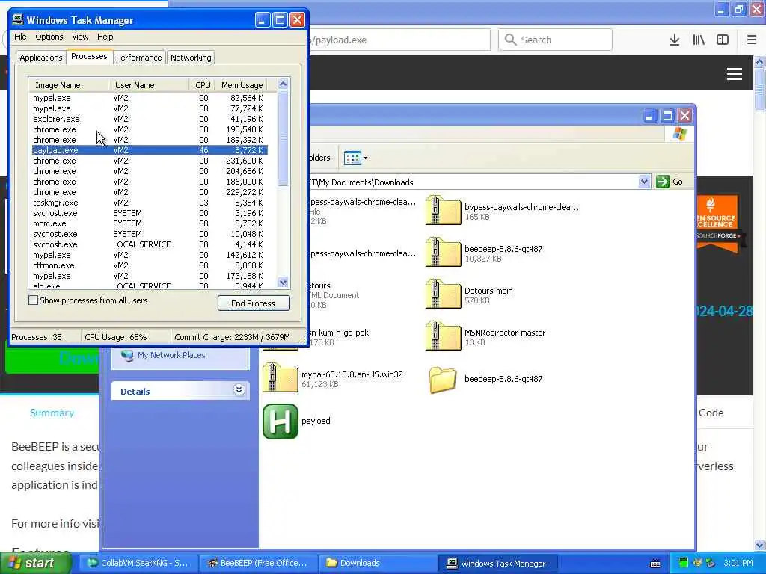Click the Go arrow in Explorer address bar
The height and width of the screenshot is (574, 766).
pyautogui.click(x=663, y=182)
